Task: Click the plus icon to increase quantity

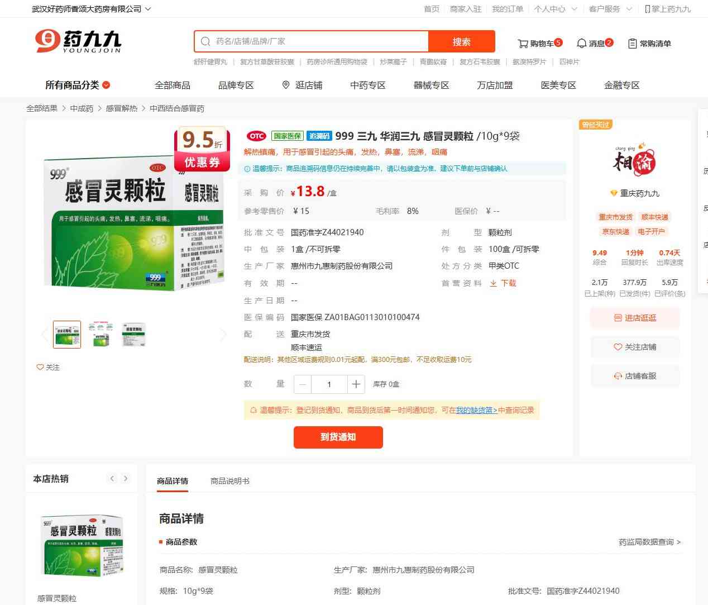Action: pyautogui.click(x=356, y=384)
